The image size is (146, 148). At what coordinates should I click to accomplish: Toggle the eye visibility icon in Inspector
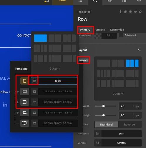pyautogui.click(x=135, y=12)
